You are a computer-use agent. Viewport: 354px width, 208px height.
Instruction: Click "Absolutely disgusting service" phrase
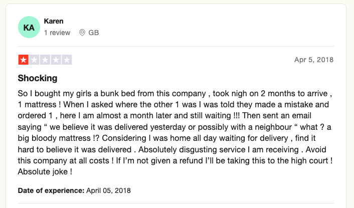(x=192, y=149)
